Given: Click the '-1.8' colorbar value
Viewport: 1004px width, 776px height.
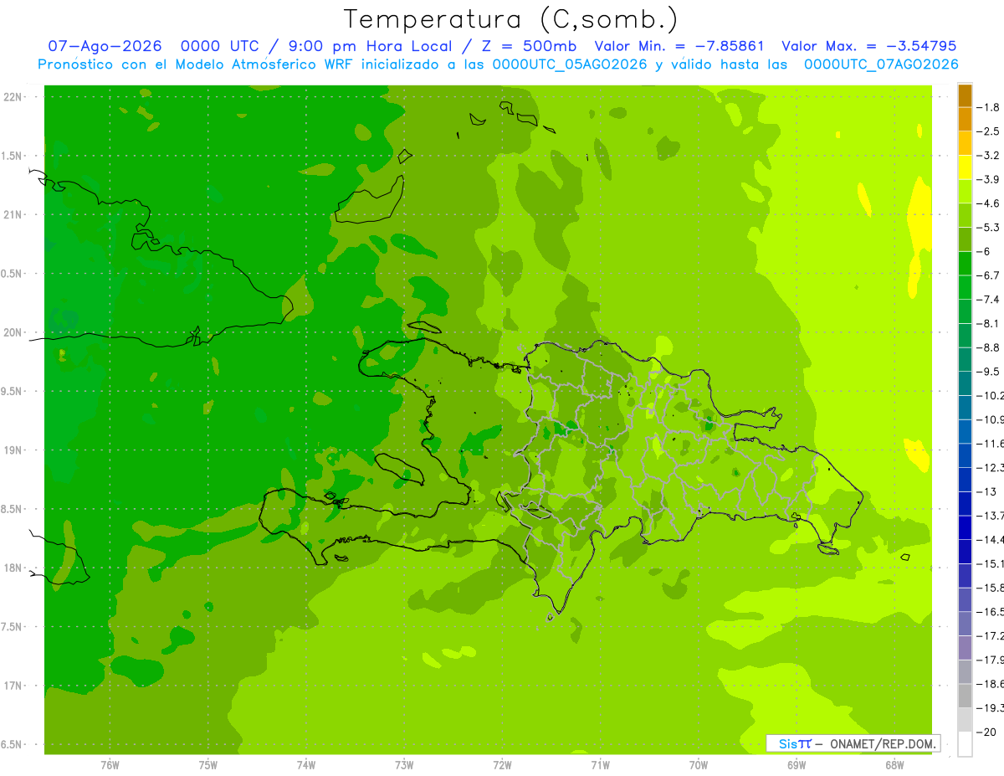Looking at the screenshot, I should coord(988,107).
